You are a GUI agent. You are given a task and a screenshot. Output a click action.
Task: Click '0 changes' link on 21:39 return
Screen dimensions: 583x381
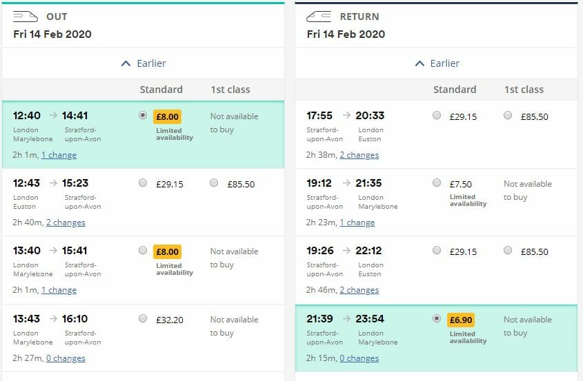click(359, 358)
